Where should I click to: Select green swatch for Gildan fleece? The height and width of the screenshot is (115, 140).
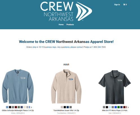(x=19, y=107)
